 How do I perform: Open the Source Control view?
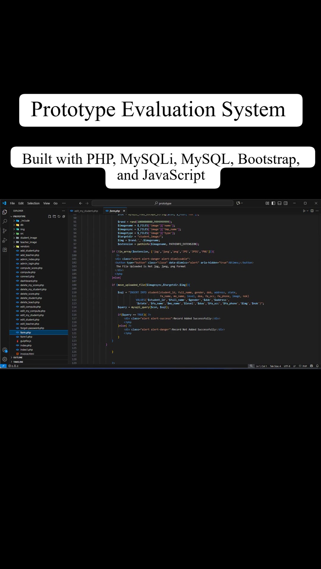[x=5, y=231]
